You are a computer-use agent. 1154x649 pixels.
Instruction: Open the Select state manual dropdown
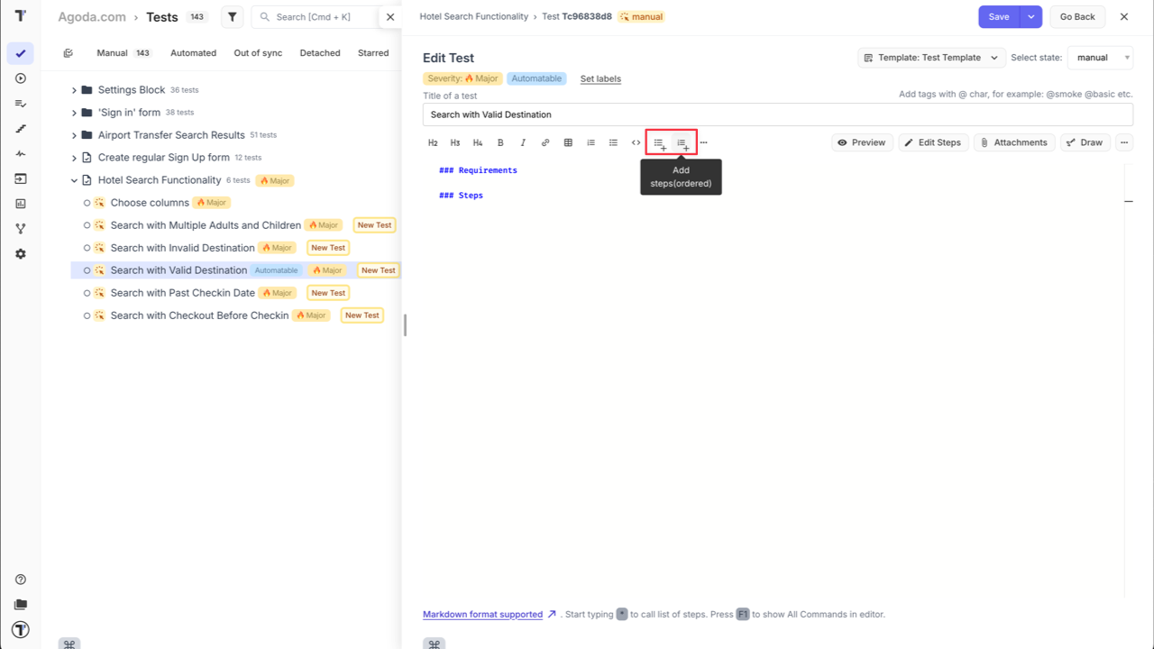coord(1099,57)
